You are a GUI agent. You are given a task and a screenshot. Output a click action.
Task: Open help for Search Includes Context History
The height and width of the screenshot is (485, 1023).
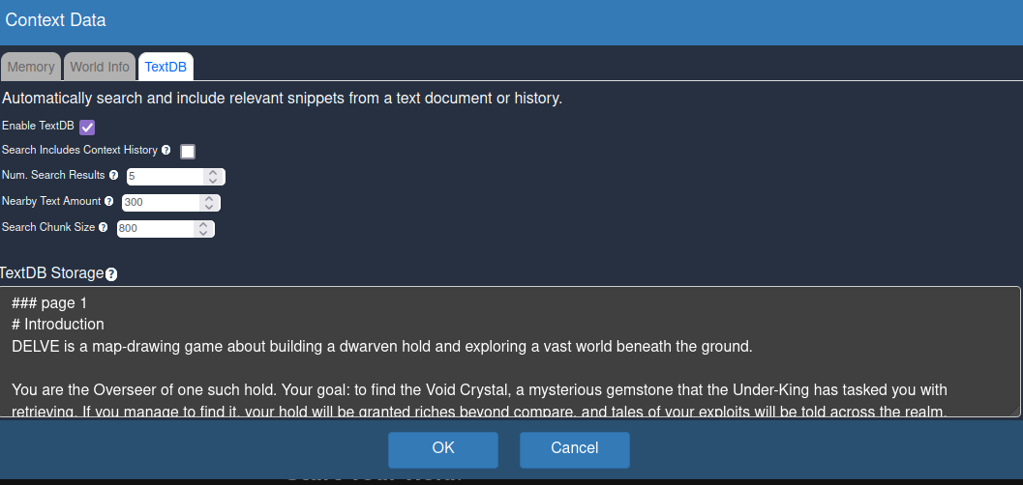tap(165, 151)
